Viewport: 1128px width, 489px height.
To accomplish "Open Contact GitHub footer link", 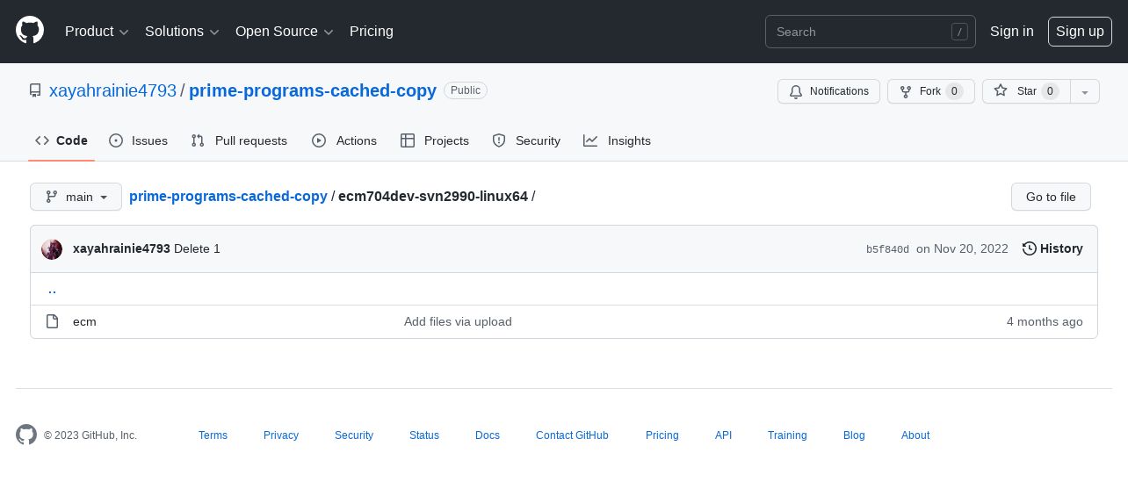I will [x=572, y=435].
